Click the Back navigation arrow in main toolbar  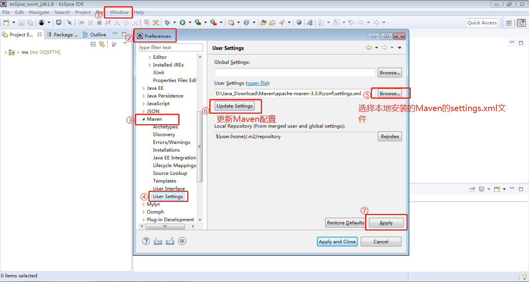[361, 22]
